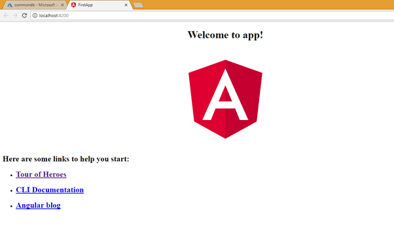Click the Welcome to app! heading
This screenshot has width=394, height=236.
pyautogui.click(x=225, y=35)
